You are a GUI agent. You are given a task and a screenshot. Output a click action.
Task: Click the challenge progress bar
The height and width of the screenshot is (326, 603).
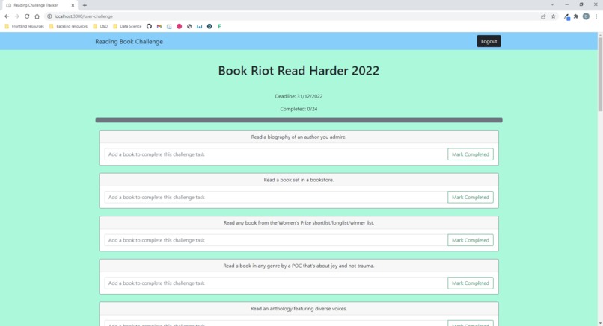tap(299, 120)
